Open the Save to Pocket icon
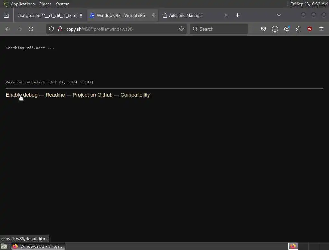Image resolution: width=329 pixels, height=250 pixels. [x=263, y=29]
